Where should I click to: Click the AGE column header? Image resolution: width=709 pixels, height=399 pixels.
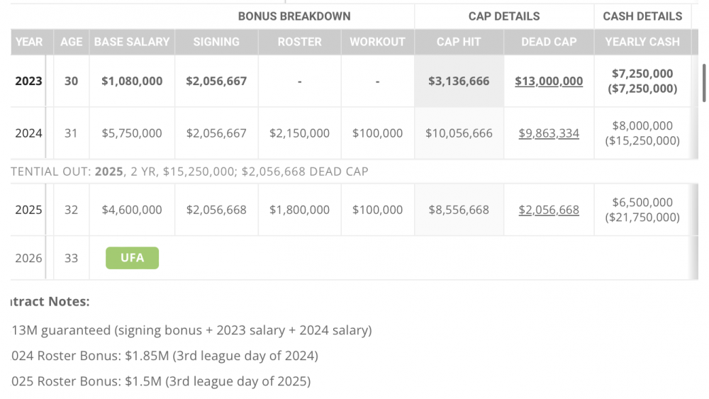point(72,42)
